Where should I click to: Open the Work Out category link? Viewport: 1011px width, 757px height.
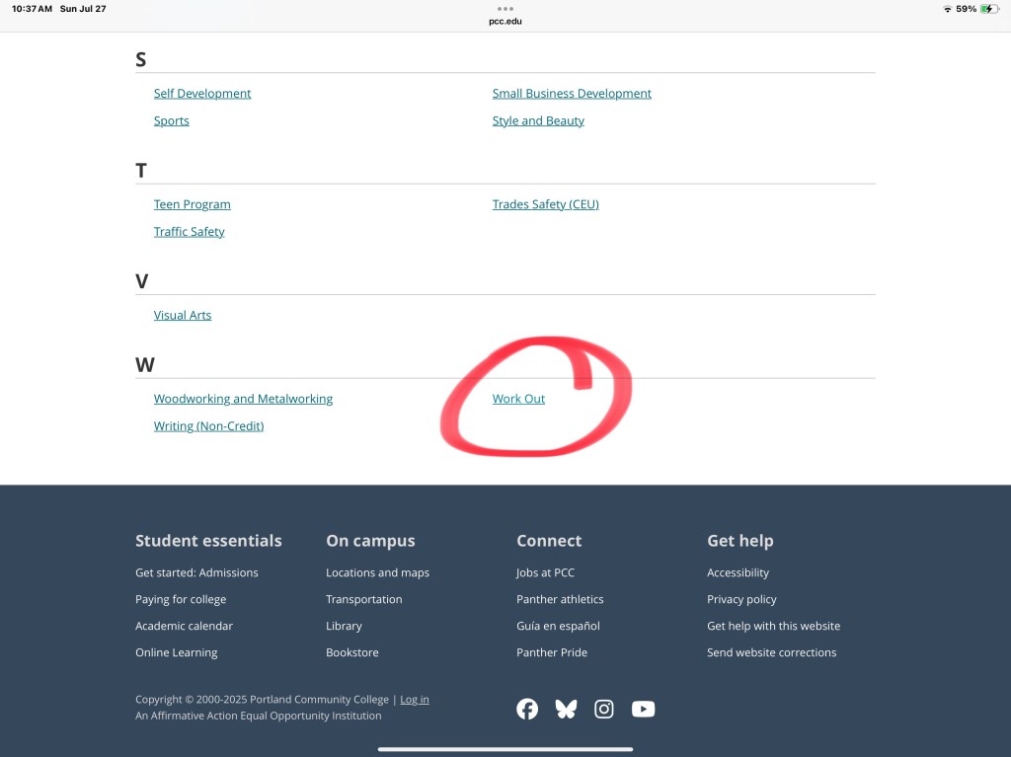coord(518,399)
